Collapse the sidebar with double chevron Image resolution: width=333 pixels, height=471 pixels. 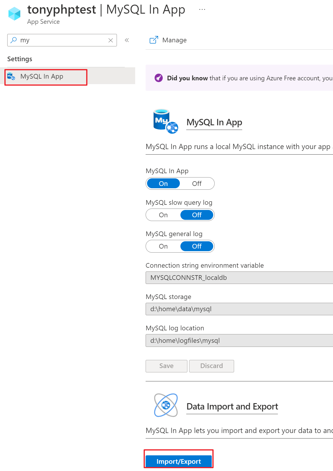coord(127,40)
